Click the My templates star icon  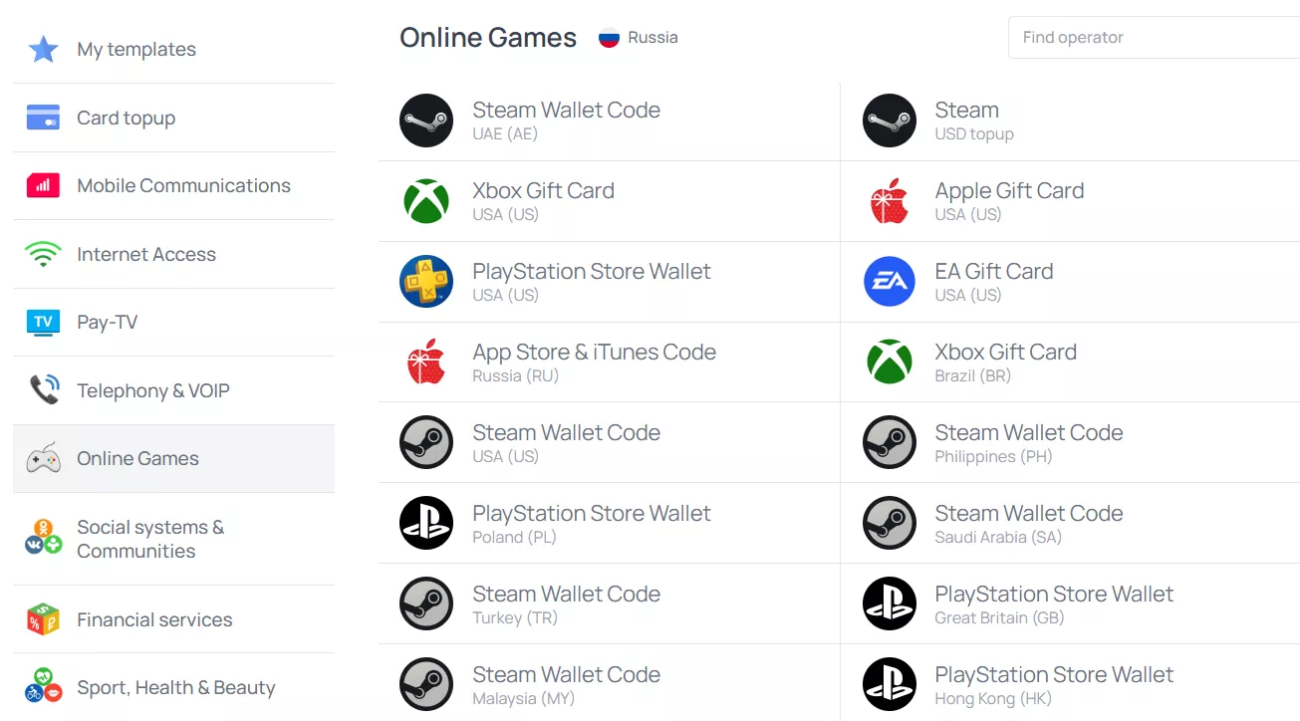pyautogui.click(x=43, y=49)
